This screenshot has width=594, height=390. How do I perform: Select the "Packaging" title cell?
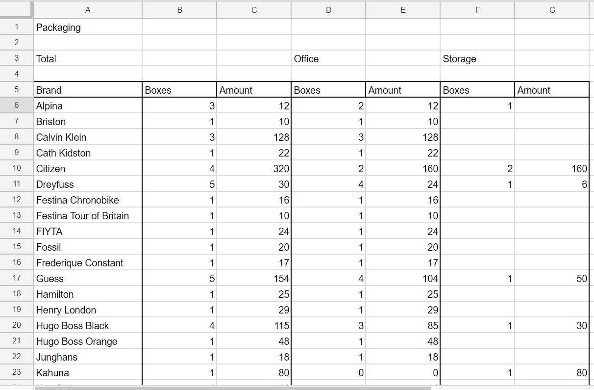[x=88, y=27]
